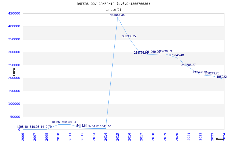This screenshot has height=142, width=227.
Task: Click the 2019 year label
Action: 165,137
